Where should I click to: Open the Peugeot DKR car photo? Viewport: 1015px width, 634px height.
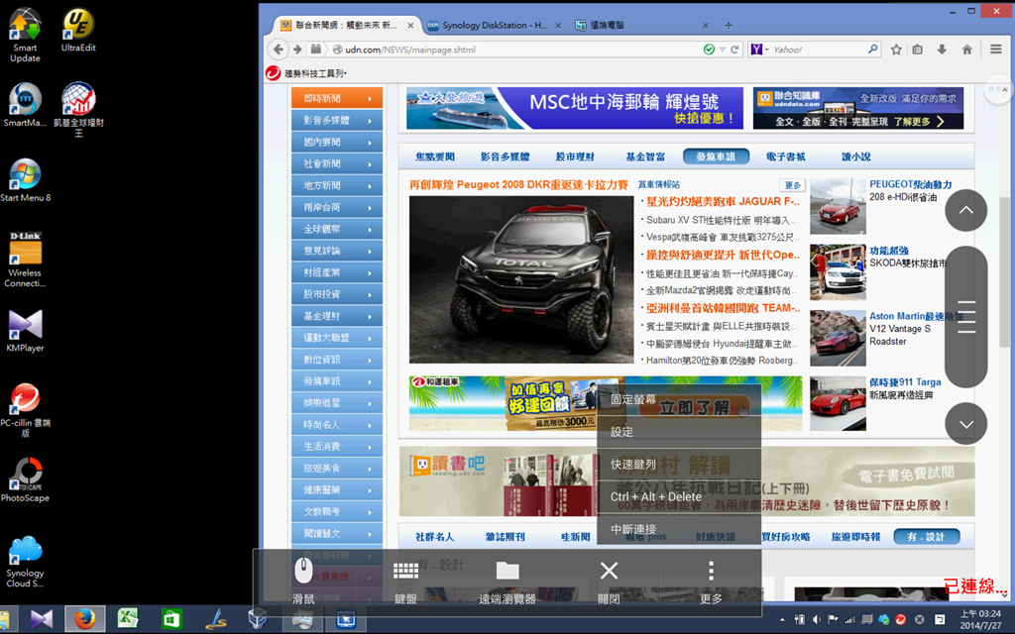[521, 279]
